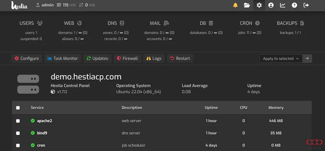This screenshot has width=325, height=151.
Task: Click the bind9 service name
Action: click(42, 133)
